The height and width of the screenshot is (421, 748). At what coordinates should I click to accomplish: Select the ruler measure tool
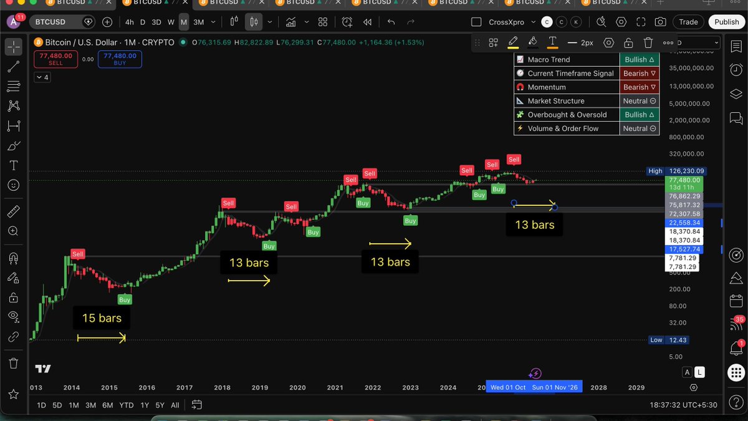13,211
